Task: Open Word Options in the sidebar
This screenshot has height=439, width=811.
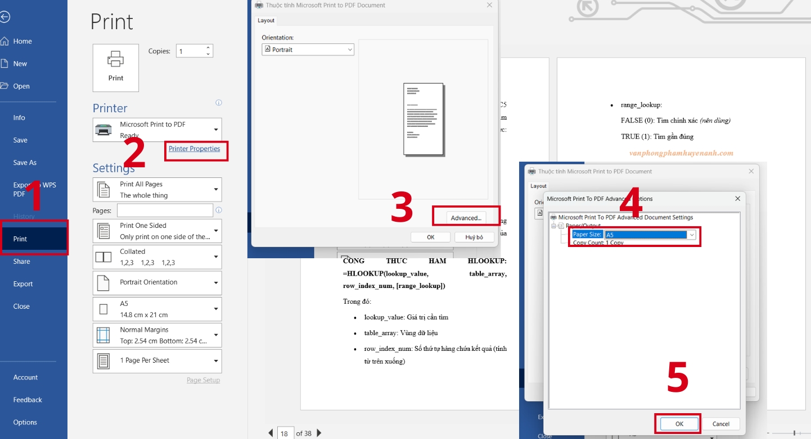Action: [x=25, y=422]
